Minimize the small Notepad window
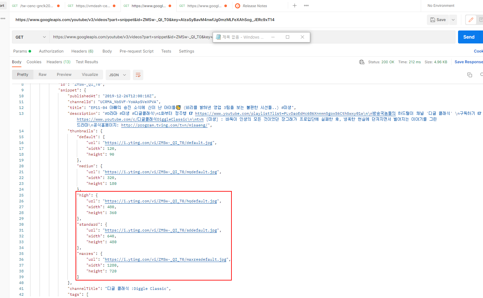This screenshot has width=483, height=298. pyautogui.click(x=273, y=37)
